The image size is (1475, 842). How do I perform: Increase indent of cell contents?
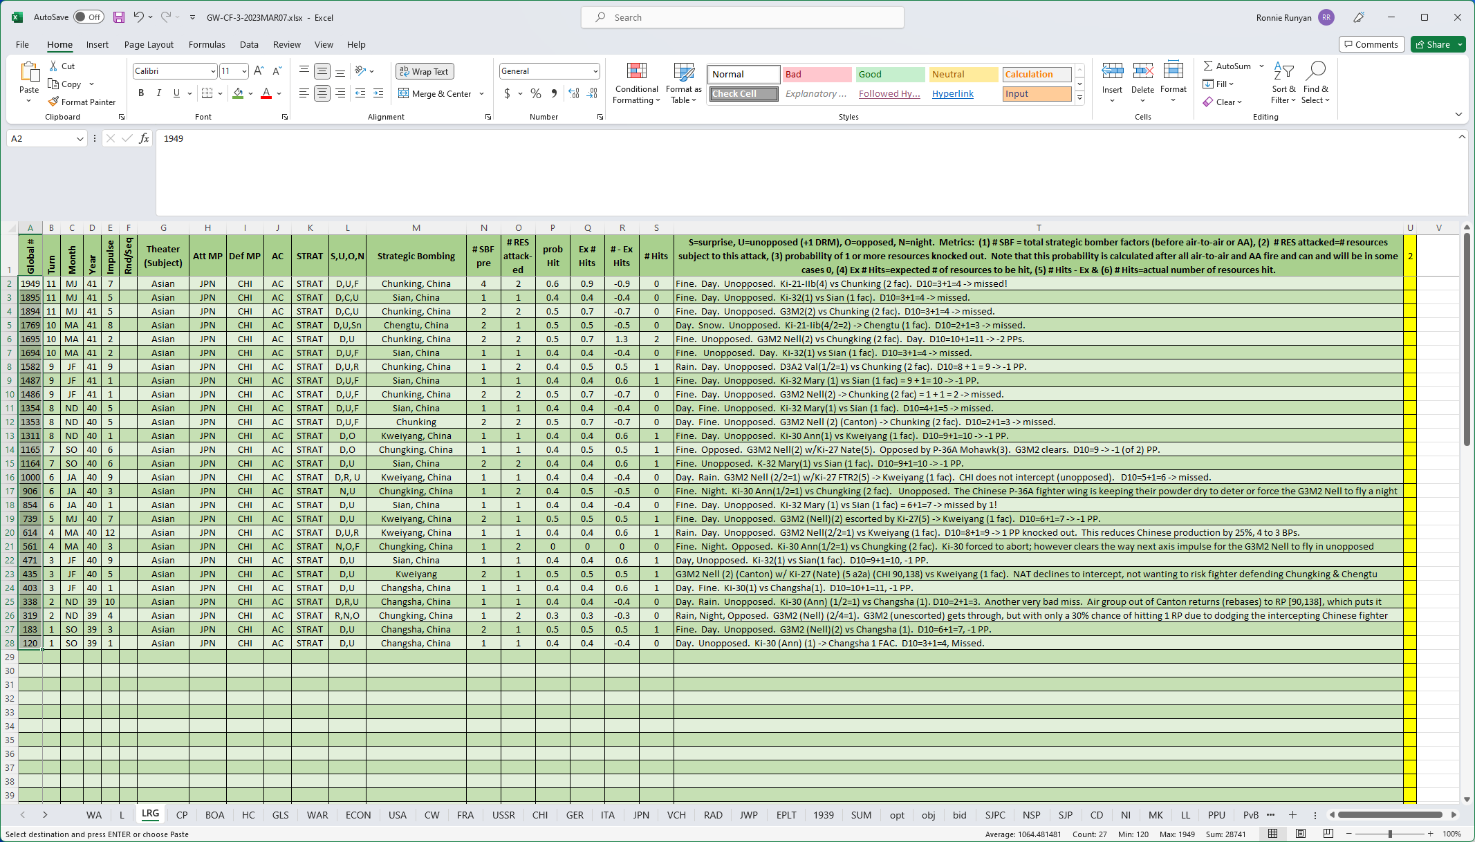click(x=378, y=93)
